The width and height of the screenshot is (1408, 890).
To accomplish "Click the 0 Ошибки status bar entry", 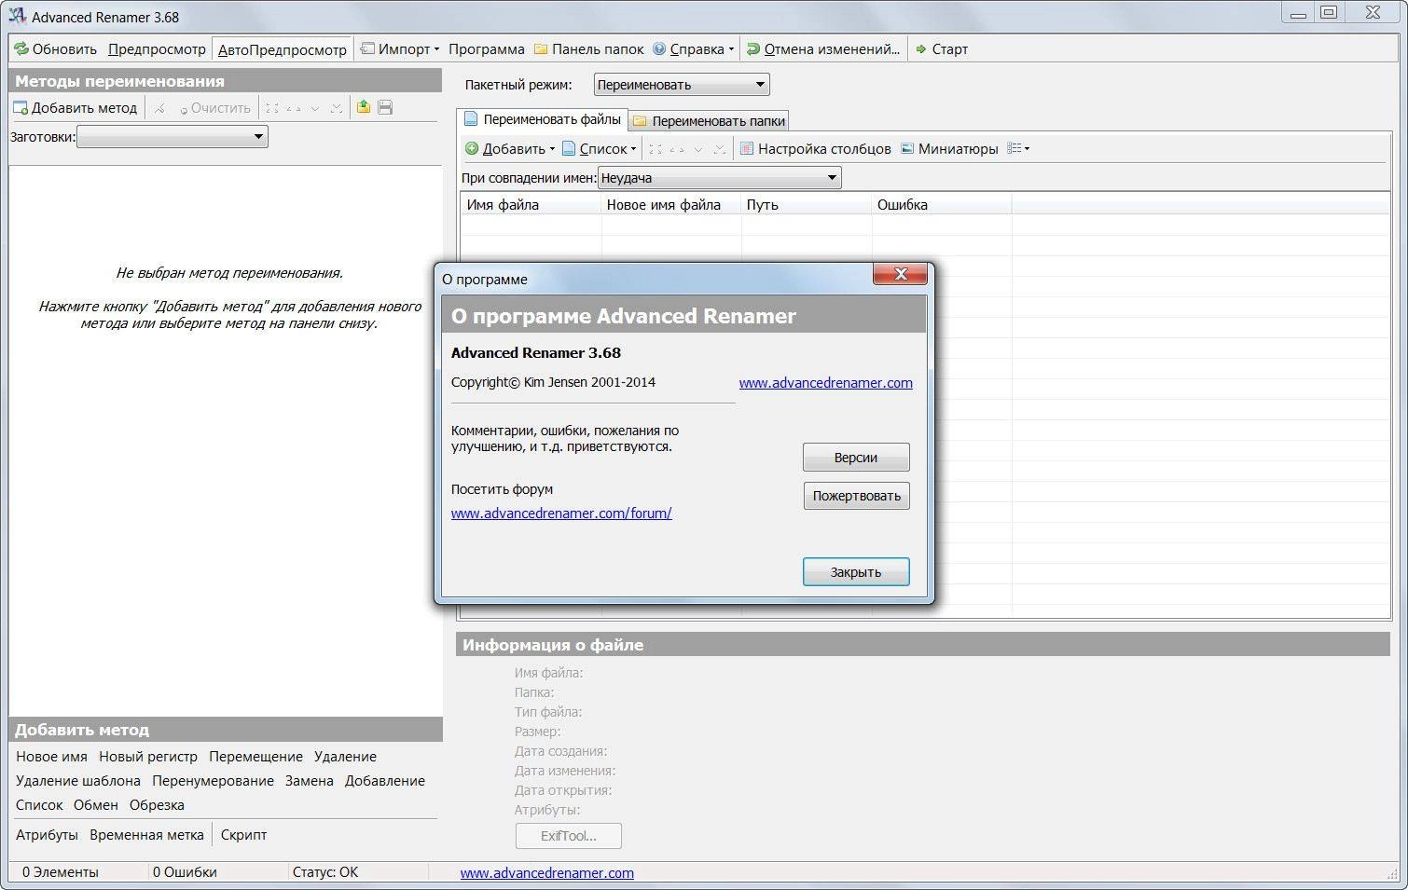I will click(x=185, y=872).
